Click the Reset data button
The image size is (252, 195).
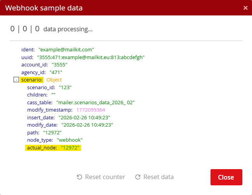[154, 177]
